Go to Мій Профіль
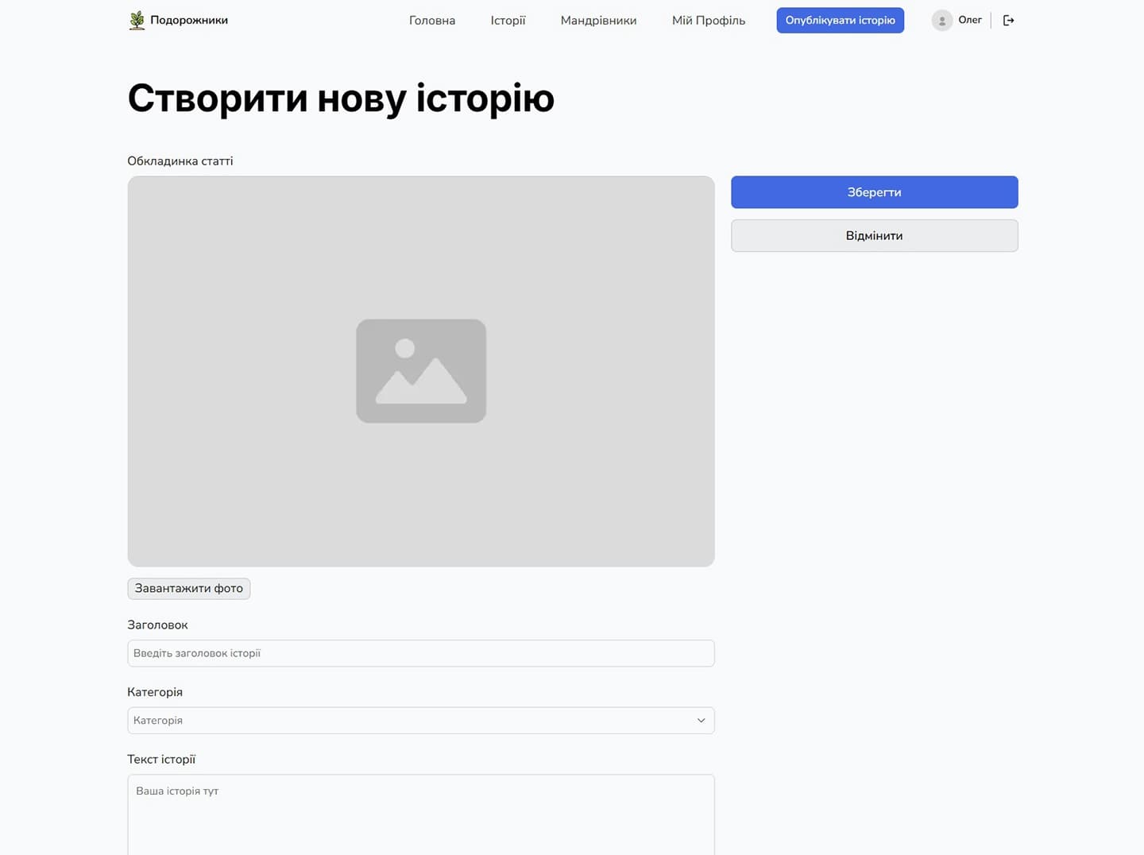Screen dimensions: 1144x855 coord(708,20)
